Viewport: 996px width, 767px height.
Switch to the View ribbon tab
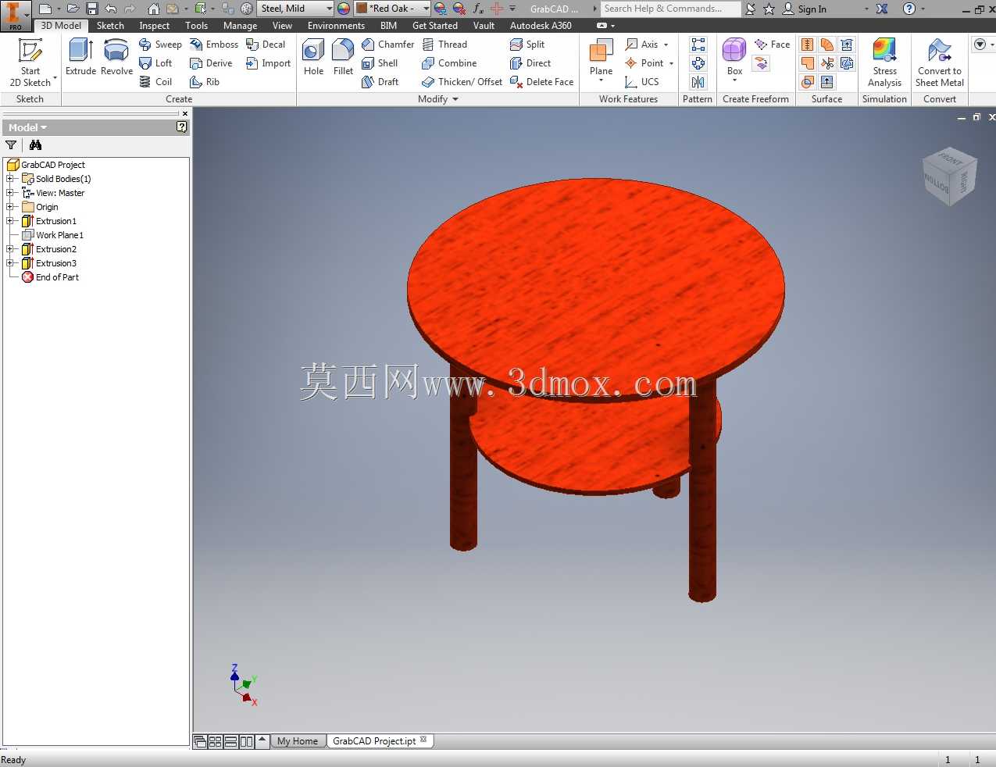(282, 26)
